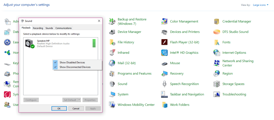Screen dimensions: 274x120
Task: Click the Speaker/HP green volume level meter
Action: (94, 43)
